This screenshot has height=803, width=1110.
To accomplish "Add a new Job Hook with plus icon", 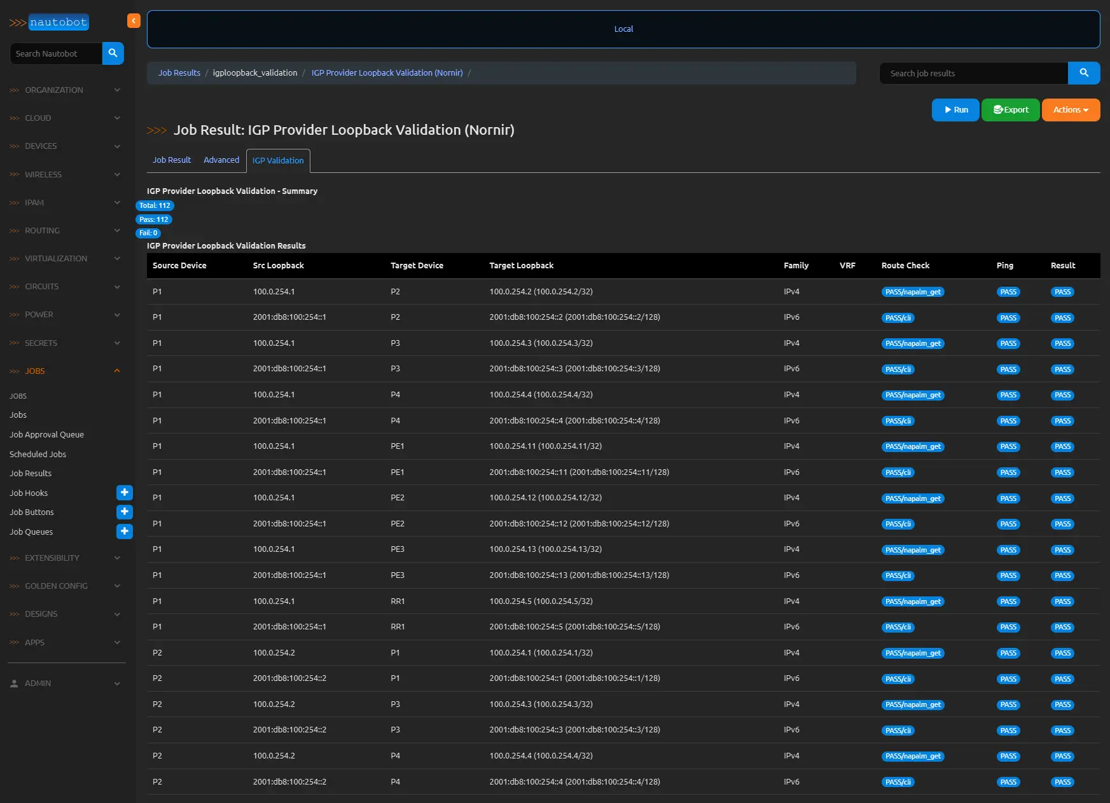I will pos(125,493).
